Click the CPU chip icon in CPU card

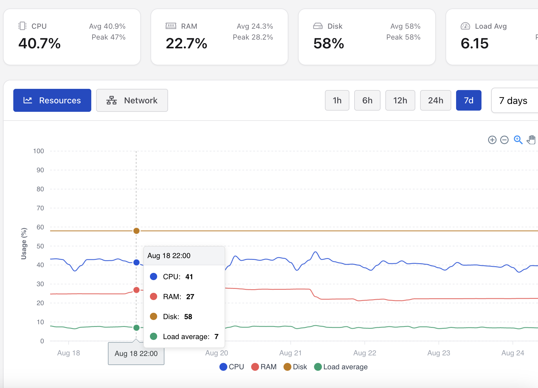pyautogui.click(x=22, y=26)
